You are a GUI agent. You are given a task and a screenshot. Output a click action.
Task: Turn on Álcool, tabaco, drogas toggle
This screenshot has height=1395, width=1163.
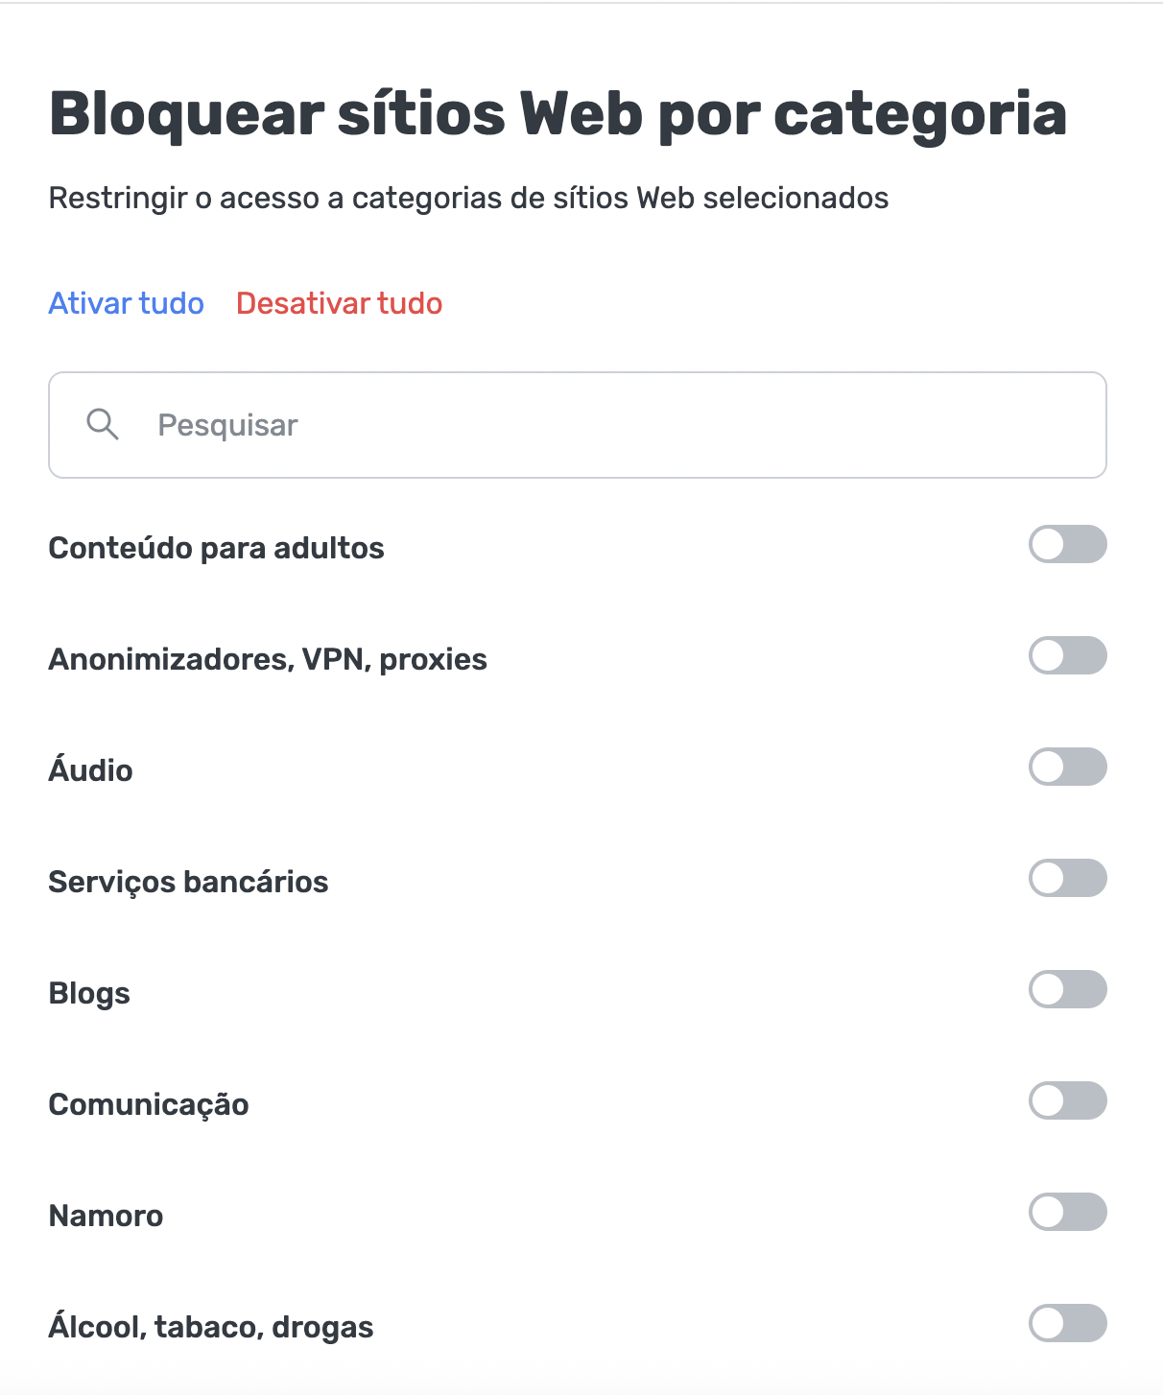pyautogui.click(x=1067, y=1323)
